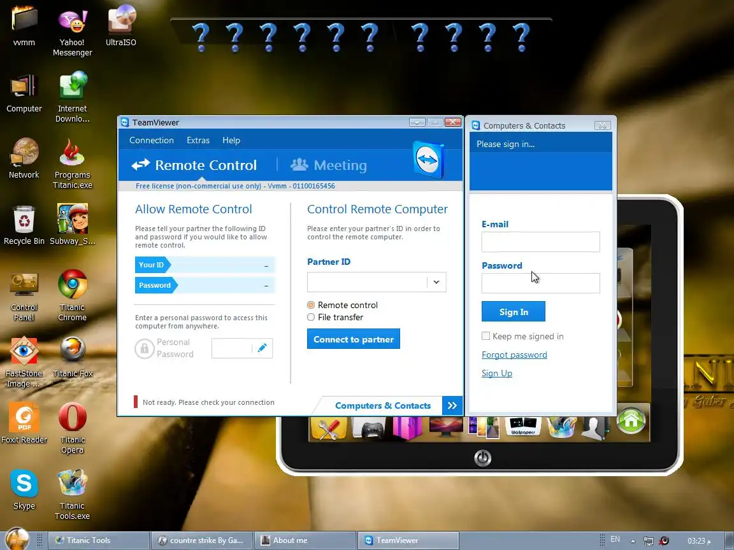Open the Connection menu
Image resolution: width=734 pixels, height=550 pixels.
pos(151,140)
